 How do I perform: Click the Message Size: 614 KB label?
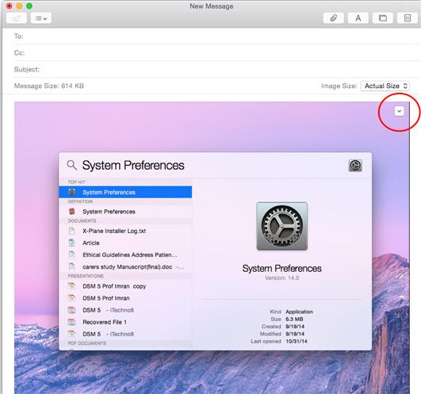(x=49, y=86)
